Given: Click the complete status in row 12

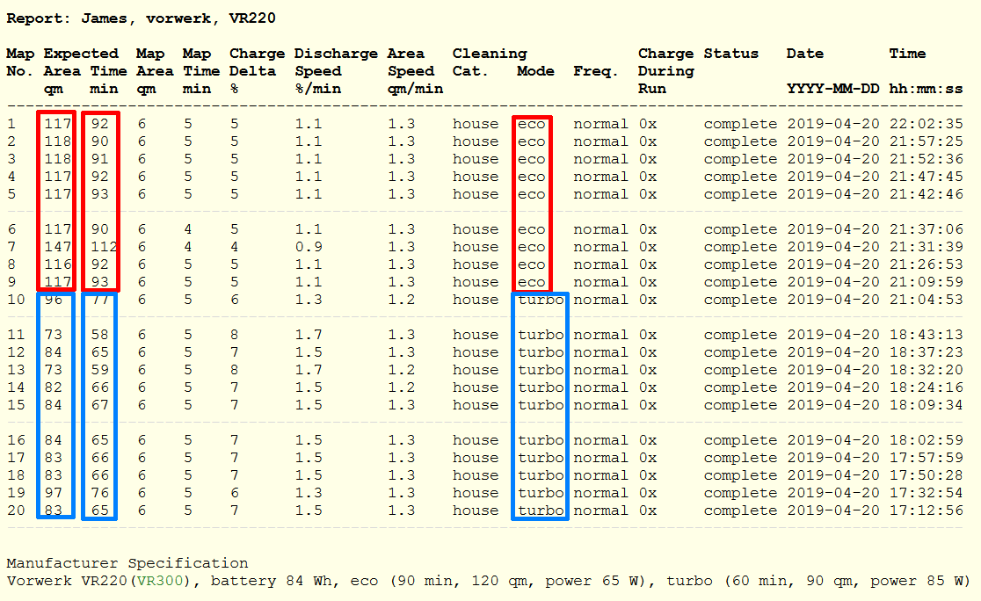Looking at the screenshot, I should [740, 352].
